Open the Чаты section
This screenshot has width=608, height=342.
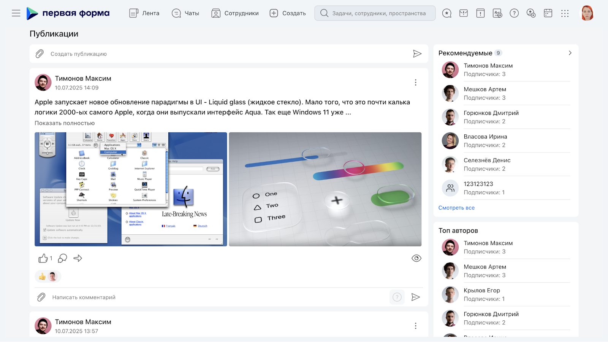click(185, 13)
